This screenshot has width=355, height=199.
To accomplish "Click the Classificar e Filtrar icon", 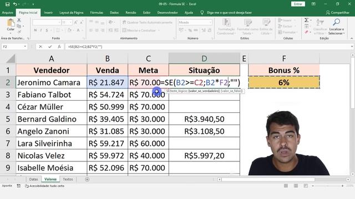I will click(x=319, y=22).
